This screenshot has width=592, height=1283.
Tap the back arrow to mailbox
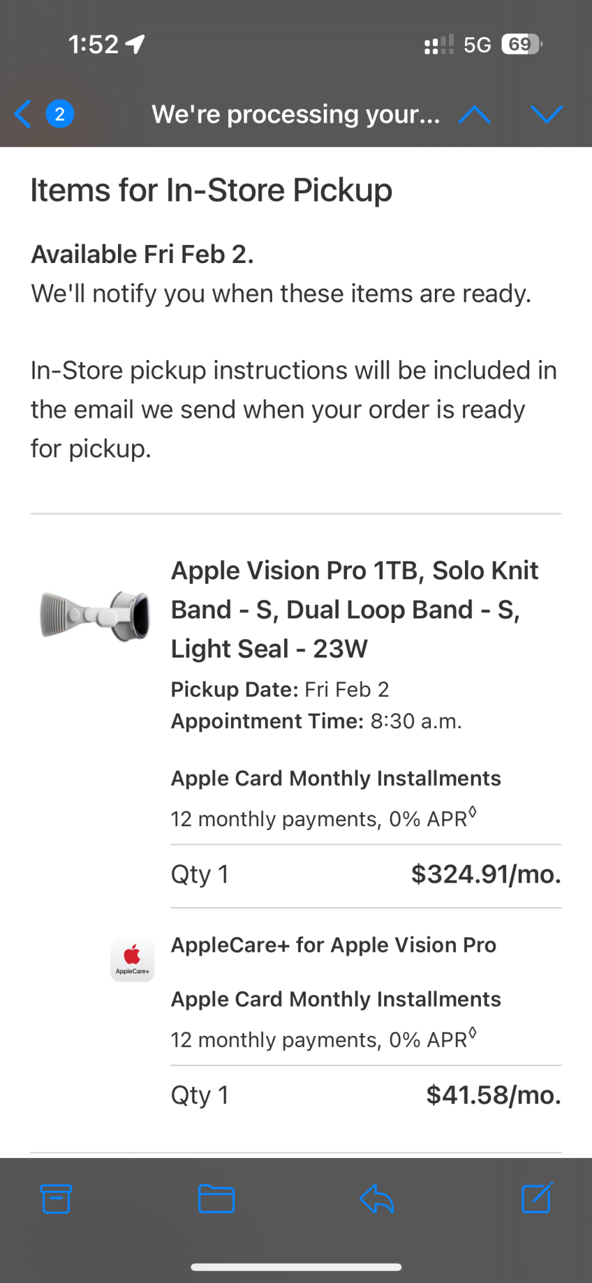point(23,114)
